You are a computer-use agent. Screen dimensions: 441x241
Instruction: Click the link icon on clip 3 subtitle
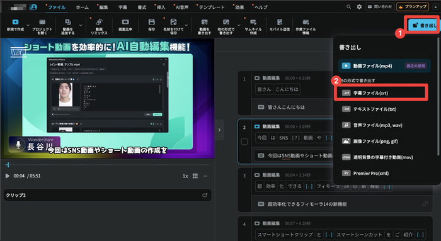[x=425, y=204]
